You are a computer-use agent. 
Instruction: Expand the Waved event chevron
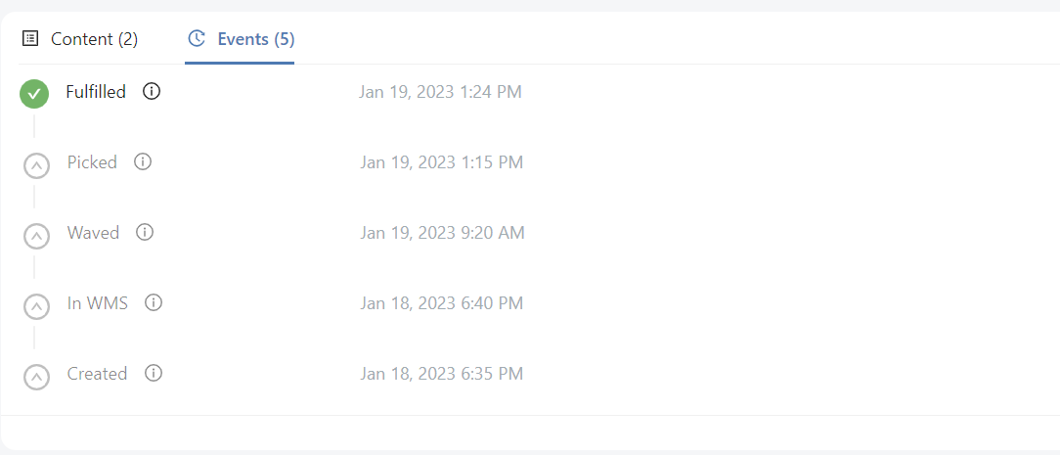click(x=36, y=236)
